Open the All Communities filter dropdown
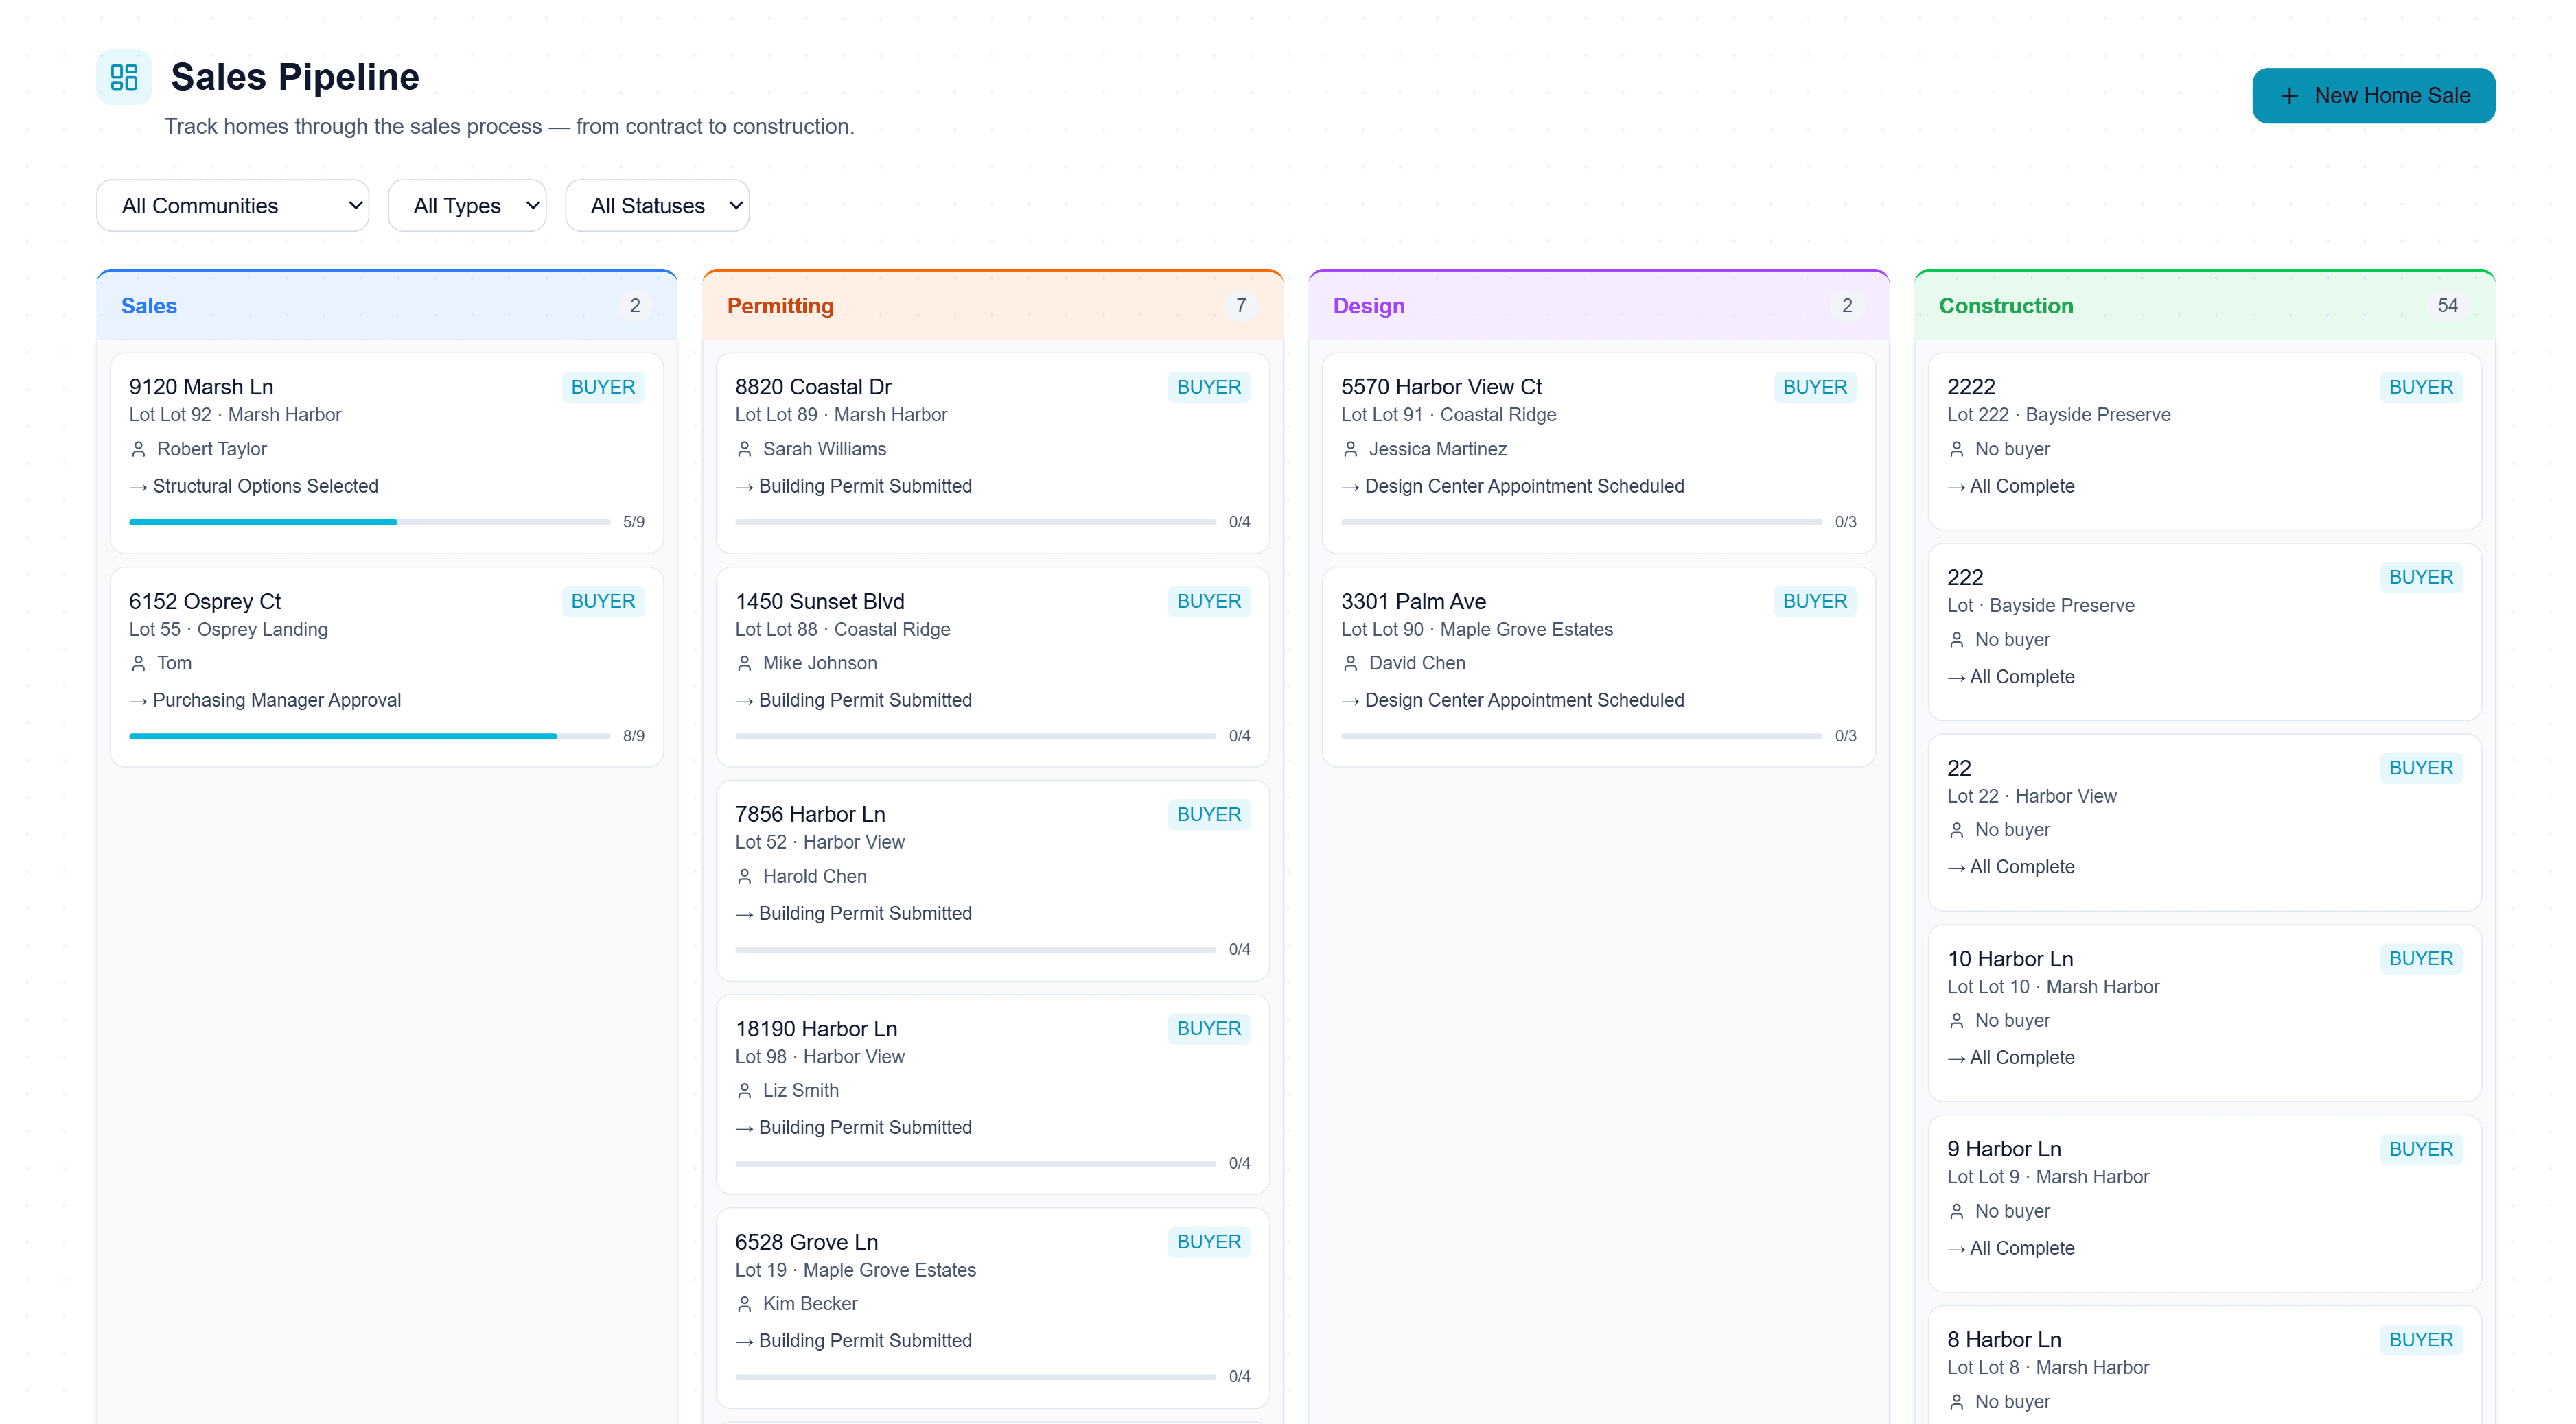This screenshot has width=2576, height=1424. tap(233, 206)
